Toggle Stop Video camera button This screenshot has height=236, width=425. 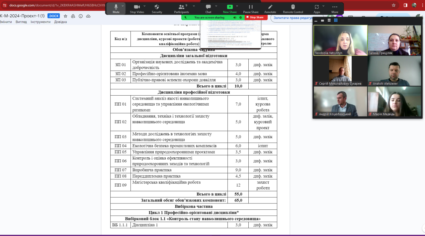(x=137, y=8)
